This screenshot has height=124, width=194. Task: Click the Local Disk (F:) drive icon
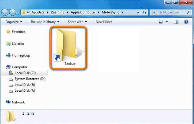(x=11, y=91)
